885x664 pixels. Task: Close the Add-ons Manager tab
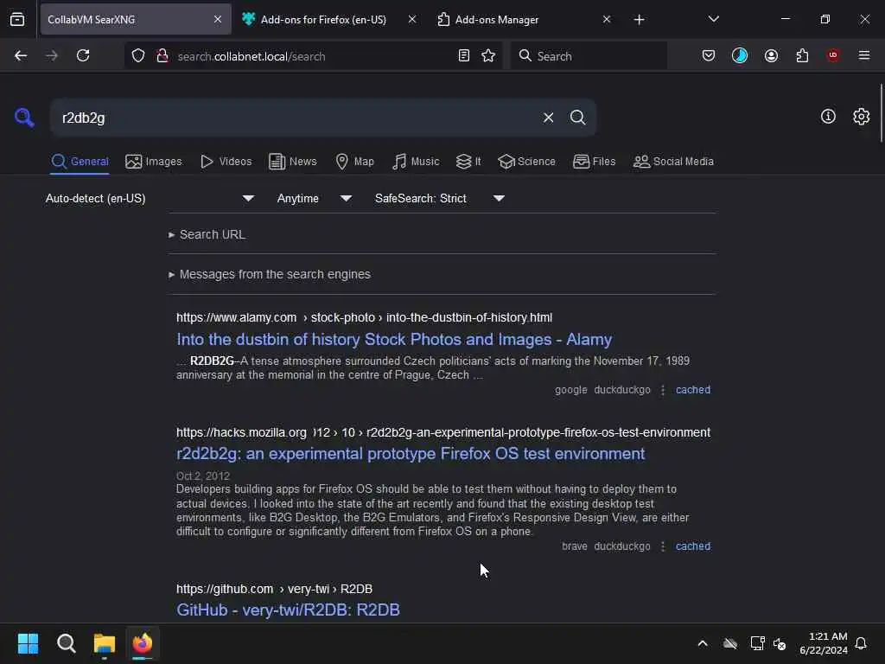(x=606, y=20)
